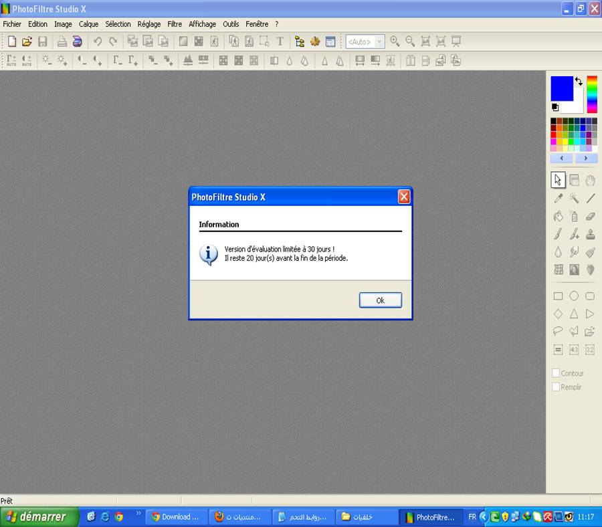Click the blue foreground color swatch

tap(562, 88)
